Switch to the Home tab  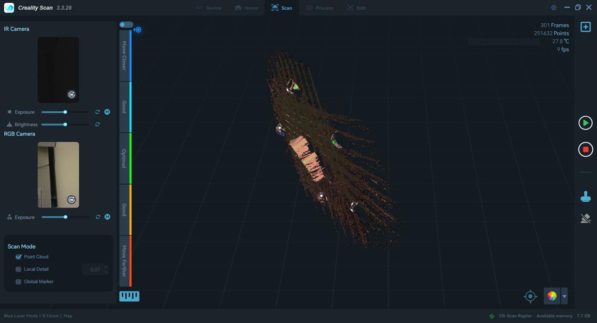point(246,8)
